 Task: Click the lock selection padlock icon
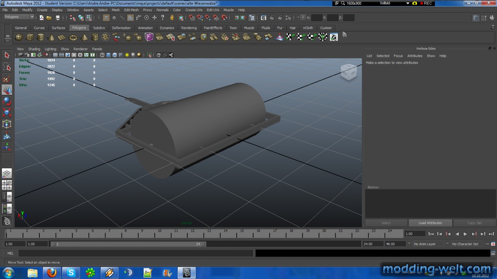pos(172,18)
